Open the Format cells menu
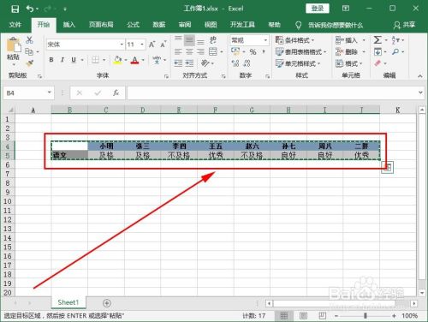 348,63
